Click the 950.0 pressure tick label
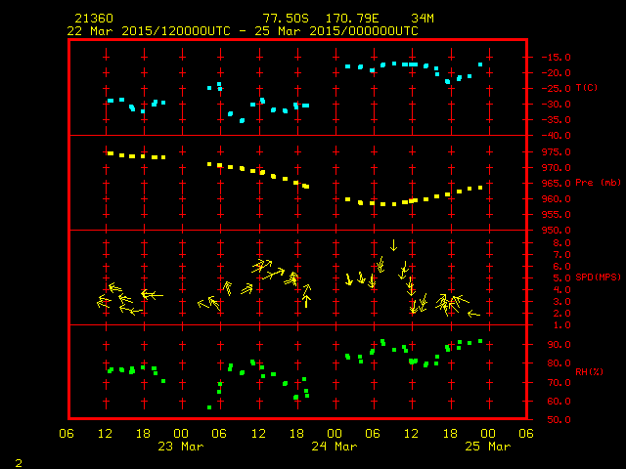Viewport: 626px width, 469px height. (556, 231)
